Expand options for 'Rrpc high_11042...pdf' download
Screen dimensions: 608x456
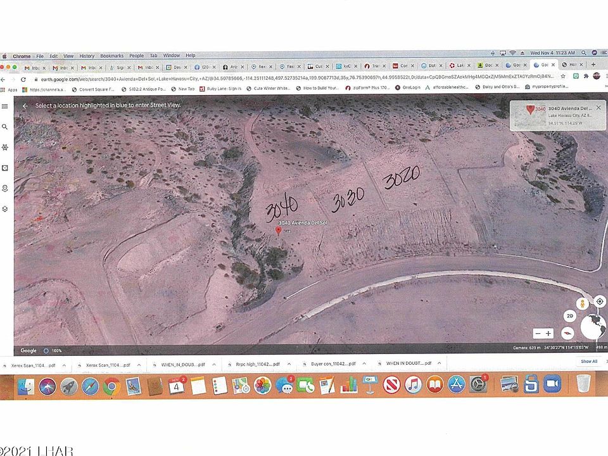click(289, 364)
